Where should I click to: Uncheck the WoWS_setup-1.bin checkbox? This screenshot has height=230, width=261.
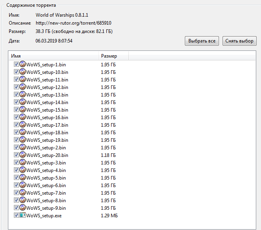[16, 64]
